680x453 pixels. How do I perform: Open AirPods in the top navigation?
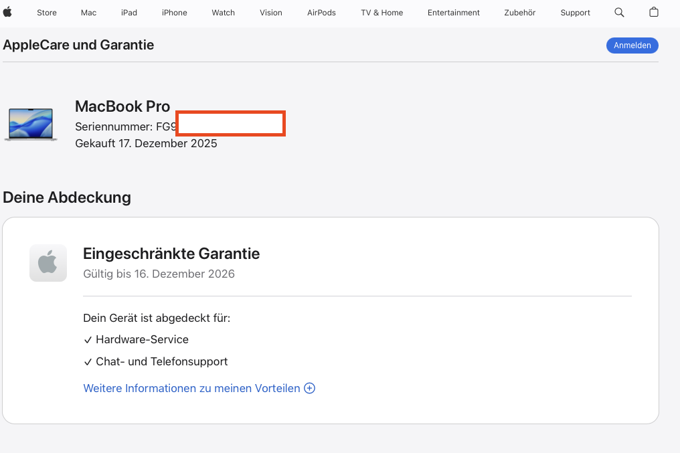pos(321,13)
